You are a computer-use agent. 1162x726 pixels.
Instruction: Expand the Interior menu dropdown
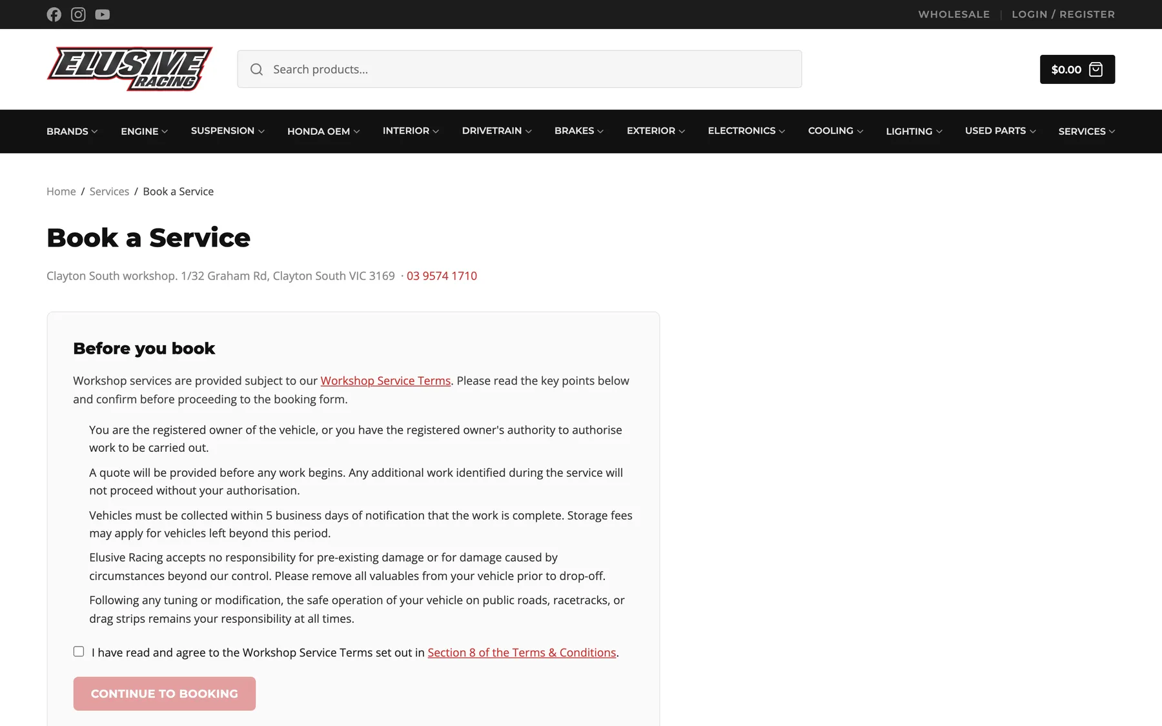tap(411, 131)
